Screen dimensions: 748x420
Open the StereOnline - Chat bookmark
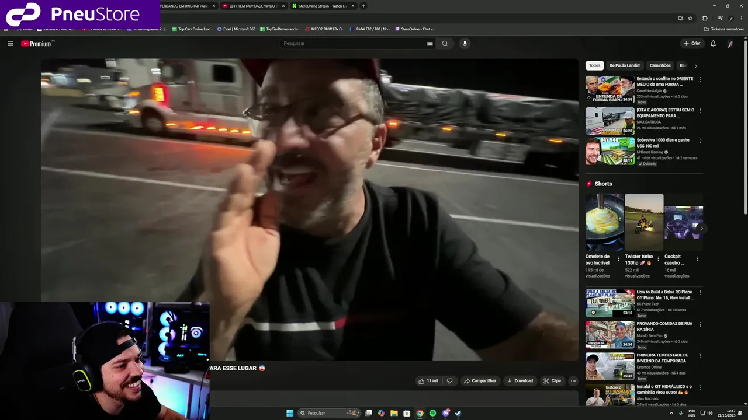415,29
